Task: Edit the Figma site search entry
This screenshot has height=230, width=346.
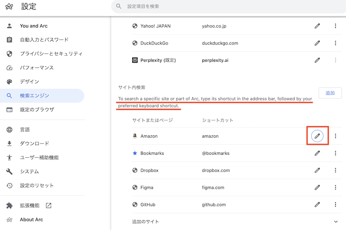Action: [x=317, y=188]
